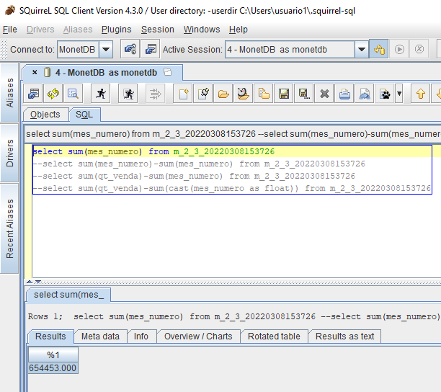Click the commented sum(qt_venda)-sum(mes_numero) line
This screenshot has width=441, height=392.
coord(194,176)
